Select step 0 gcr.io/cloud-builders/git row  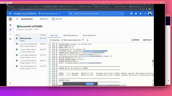coord(31,45)
